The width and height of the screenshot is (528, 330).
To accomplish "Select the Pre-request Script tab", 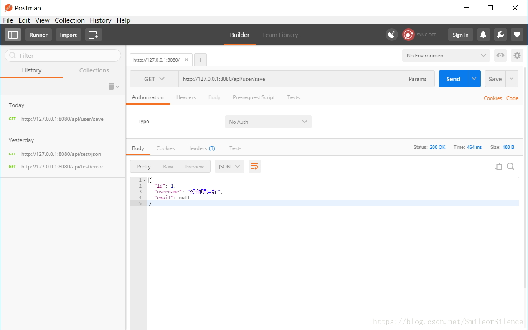I will coord(254,97).
